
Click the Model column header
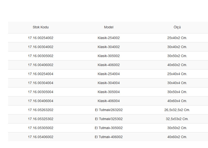coord(109,27)
